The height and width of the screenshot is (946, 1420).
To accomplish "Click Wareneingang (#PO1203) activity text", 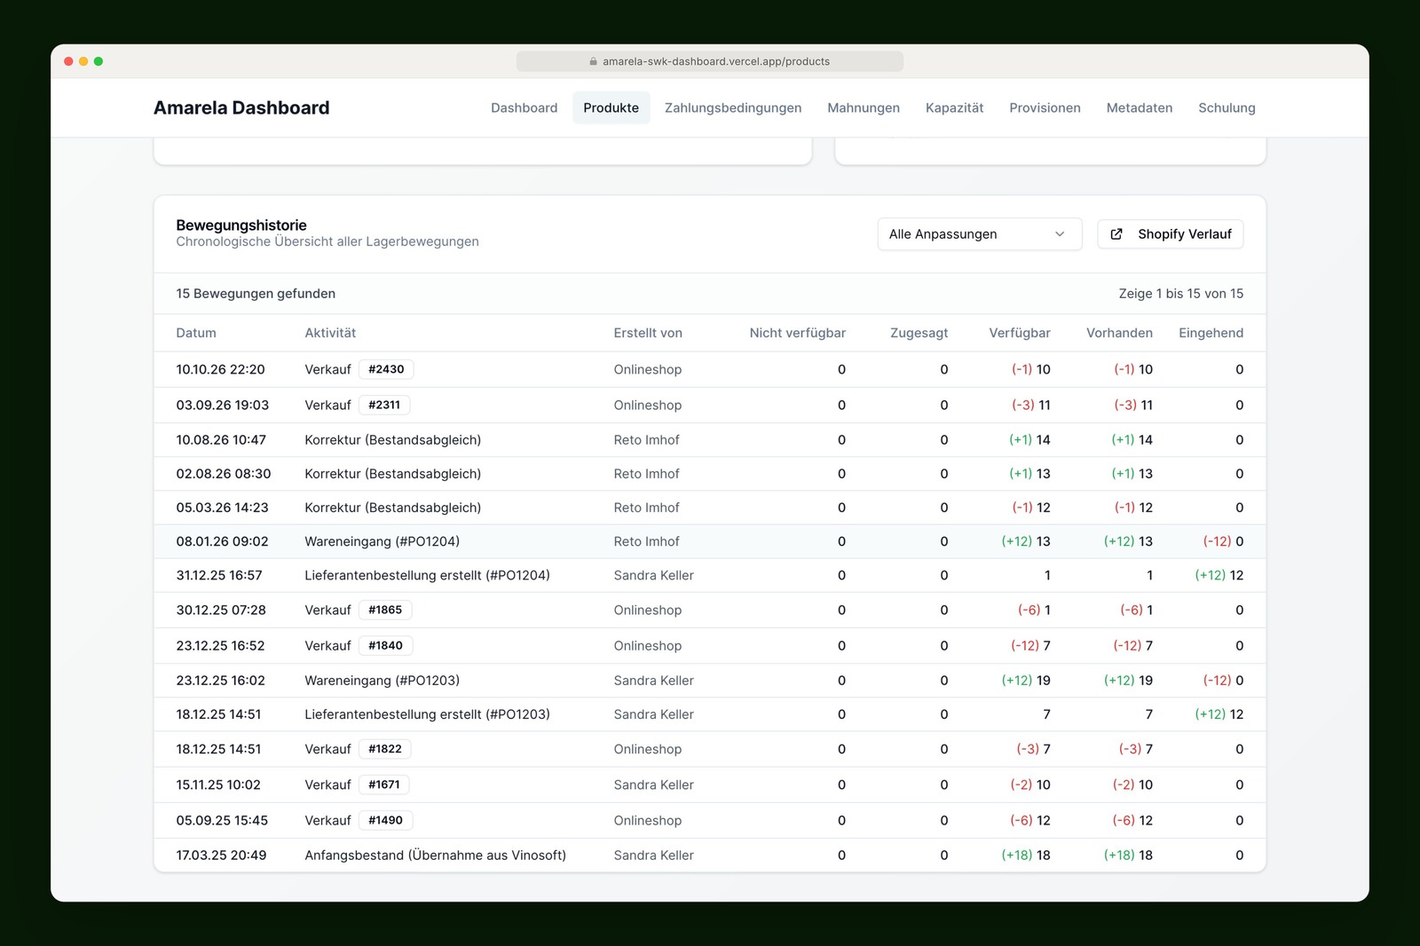I will (x=382, y=681).
